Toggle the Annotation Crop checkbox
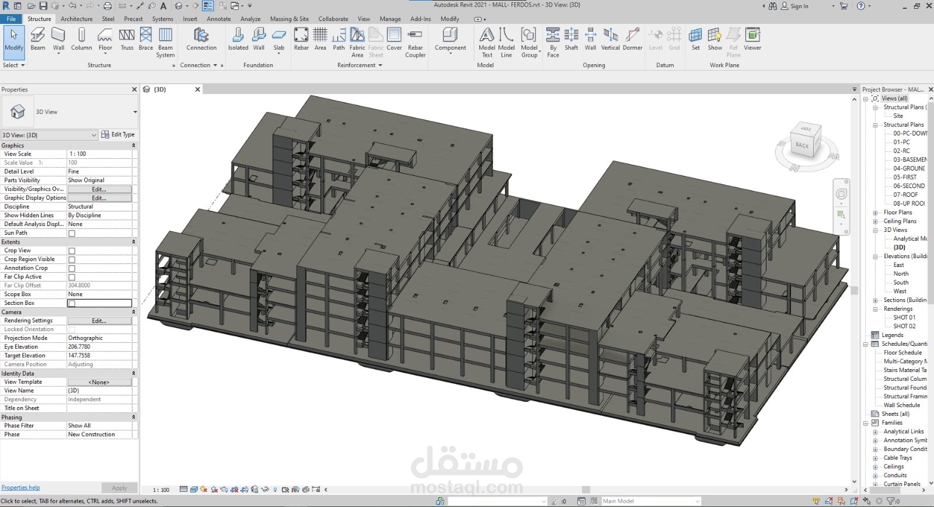Screen dimensions: 934x507 tap(72, 268)
